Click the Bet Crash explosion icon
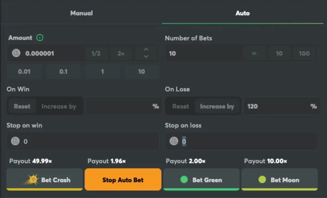The width and height of the screenshot is (327, 198). 31,179
